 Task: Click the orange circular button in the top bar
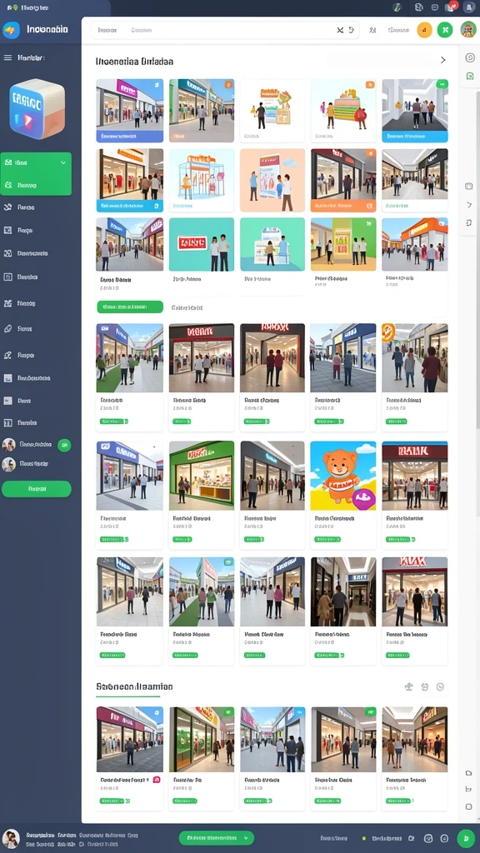pyautogui.click(x=424, y=30)
